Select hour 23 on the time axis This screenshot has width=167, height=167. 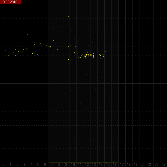pyautogui.click(x=163, y=164)
